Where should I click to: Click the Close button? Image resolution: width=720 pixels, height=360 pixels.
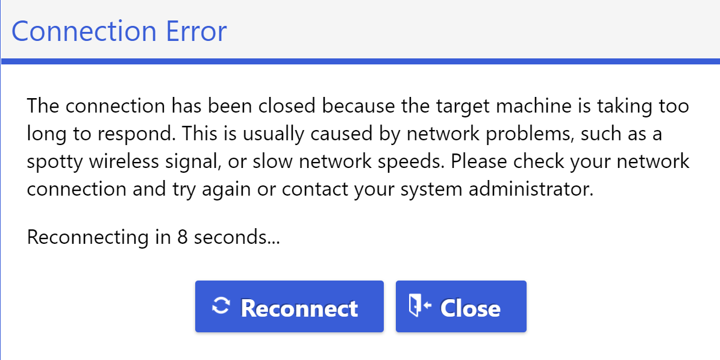pyautogui.click(x=461, y=306)
